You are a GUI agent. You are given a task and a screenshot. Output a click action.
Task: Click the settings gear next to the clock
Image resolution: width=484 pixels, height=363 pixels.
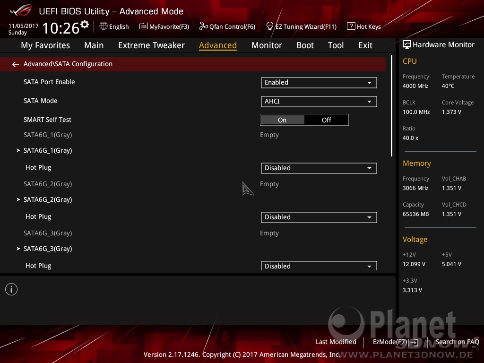(85, 25)
